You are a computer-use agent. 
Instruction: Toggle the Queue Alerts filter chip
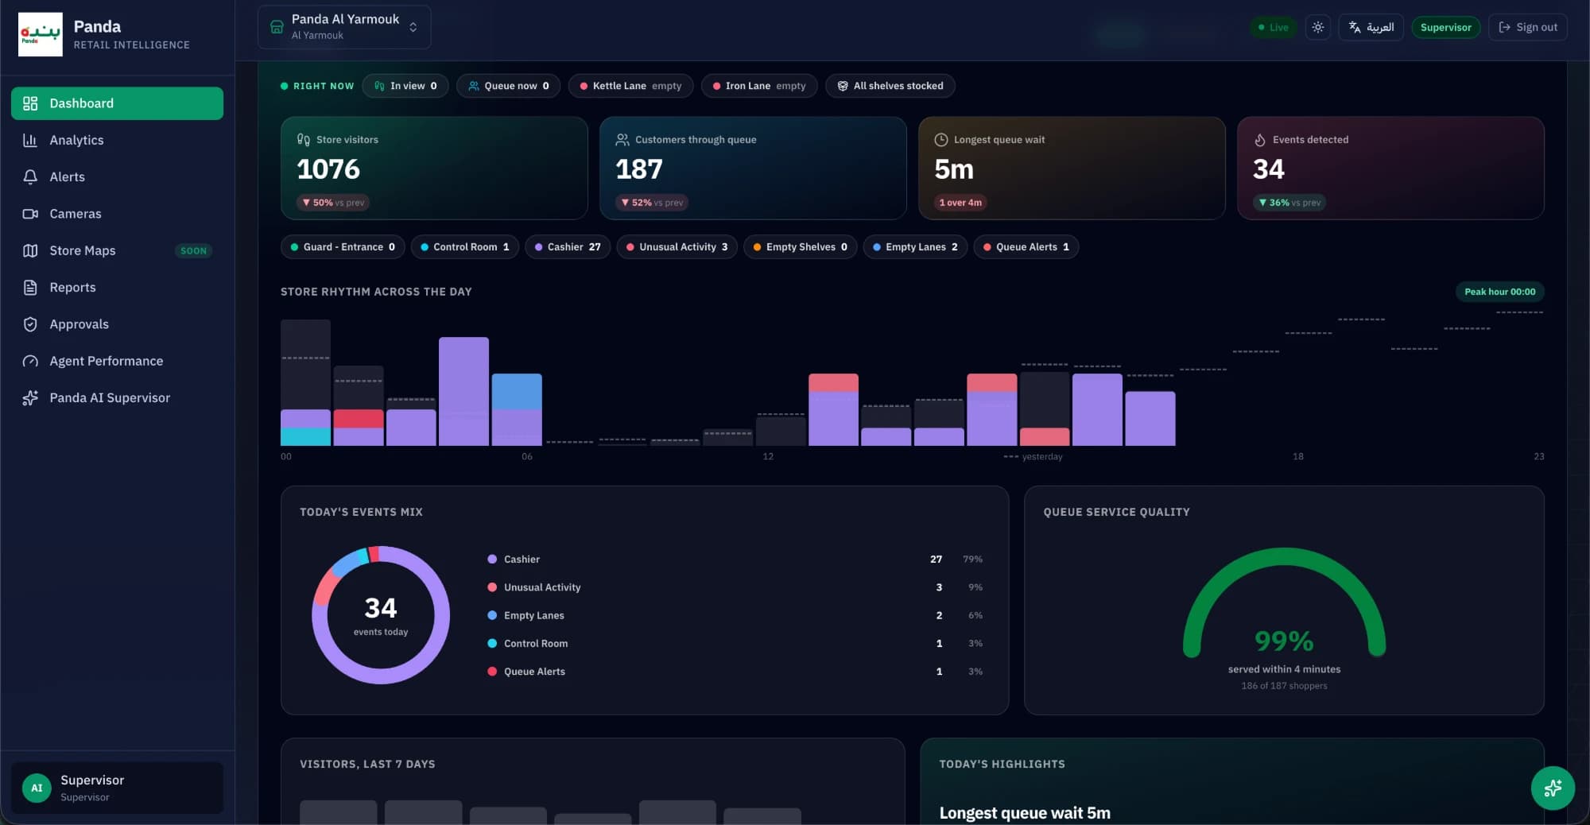click(1026, 247)
